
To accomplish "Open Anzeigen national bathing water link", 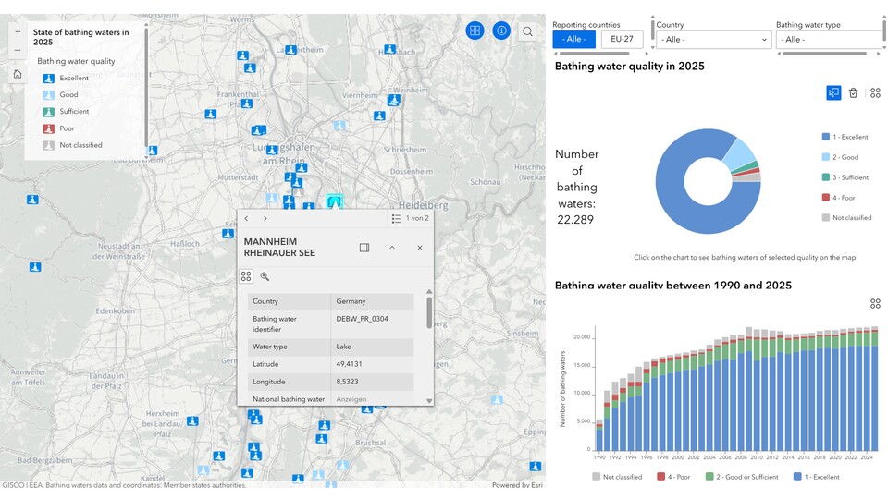I will tap(351, 399).
